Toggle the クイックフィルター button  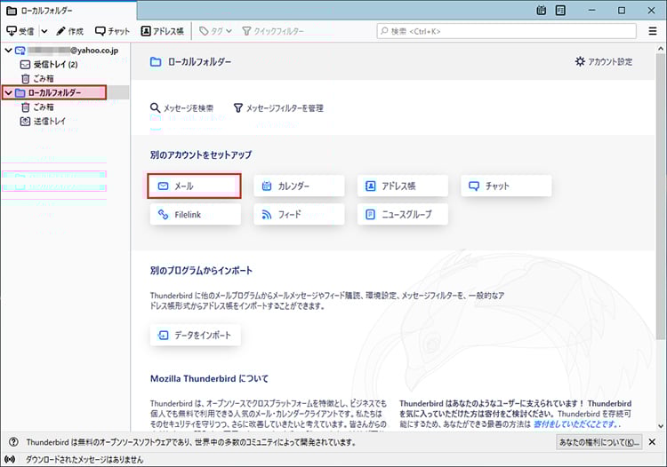pos(273,31)
